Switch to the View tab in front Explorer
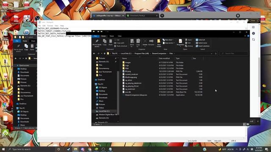 pyautogui.click(x=119, y=36)
